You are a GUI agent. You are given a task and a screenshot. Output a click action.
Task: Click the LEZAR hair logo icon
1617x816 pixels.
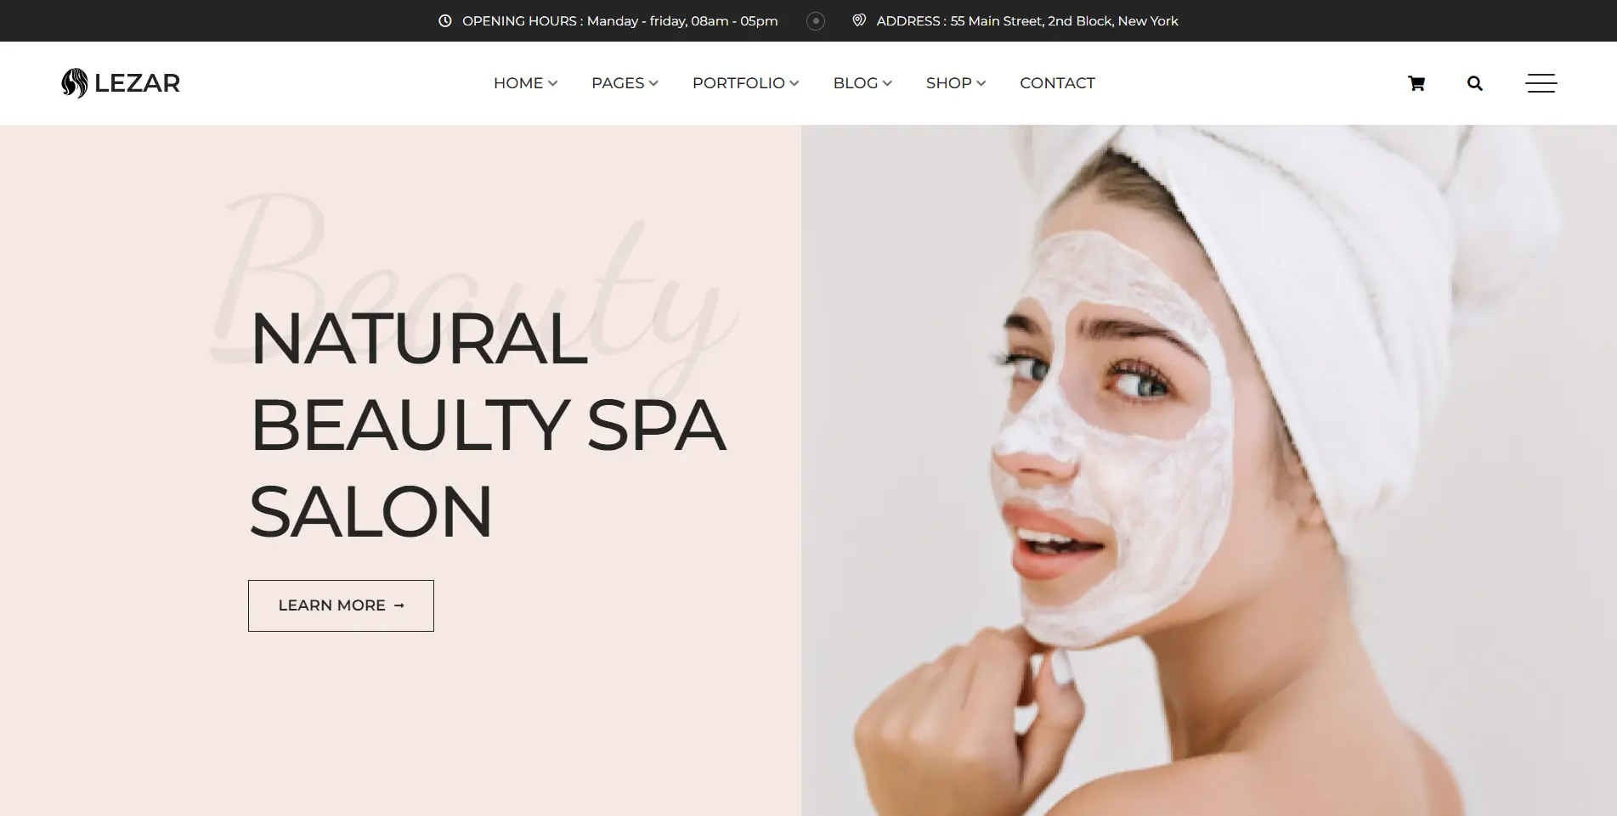[x=75, y=83]
